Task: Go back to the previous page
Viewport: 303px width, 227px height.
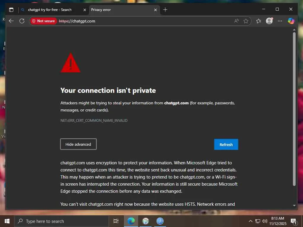Action: [x=12, y=21]
